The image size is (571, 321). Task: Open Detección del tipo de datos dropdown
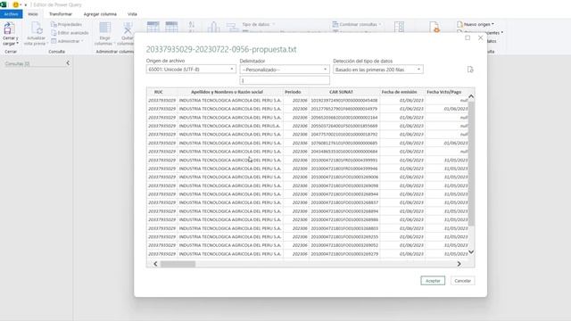tap(378, 70)
